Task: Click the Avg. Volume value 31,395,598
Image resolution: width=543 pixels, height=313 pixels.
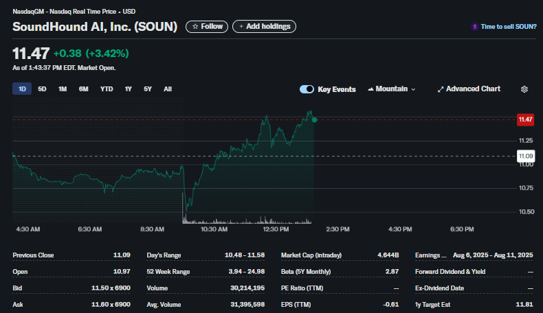Action: click(x=247, y=305)
